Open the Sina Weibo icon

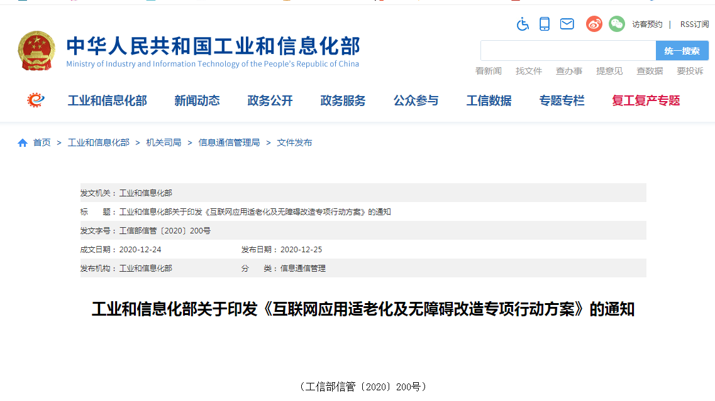click(593, 24)
